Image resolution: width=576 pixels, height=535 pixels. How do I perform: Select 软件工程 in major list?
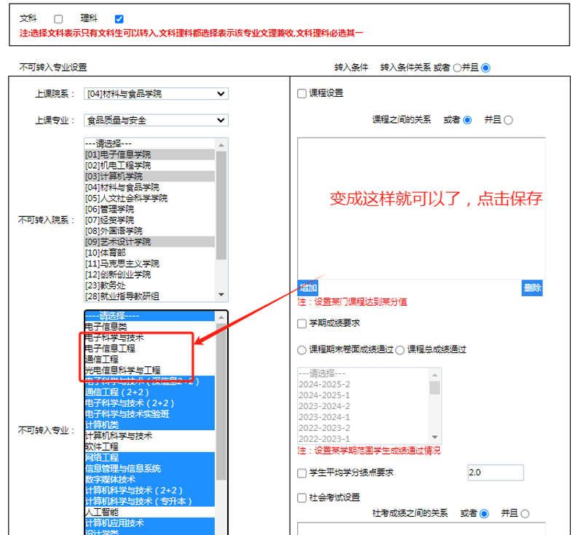(x=149, y=446)
